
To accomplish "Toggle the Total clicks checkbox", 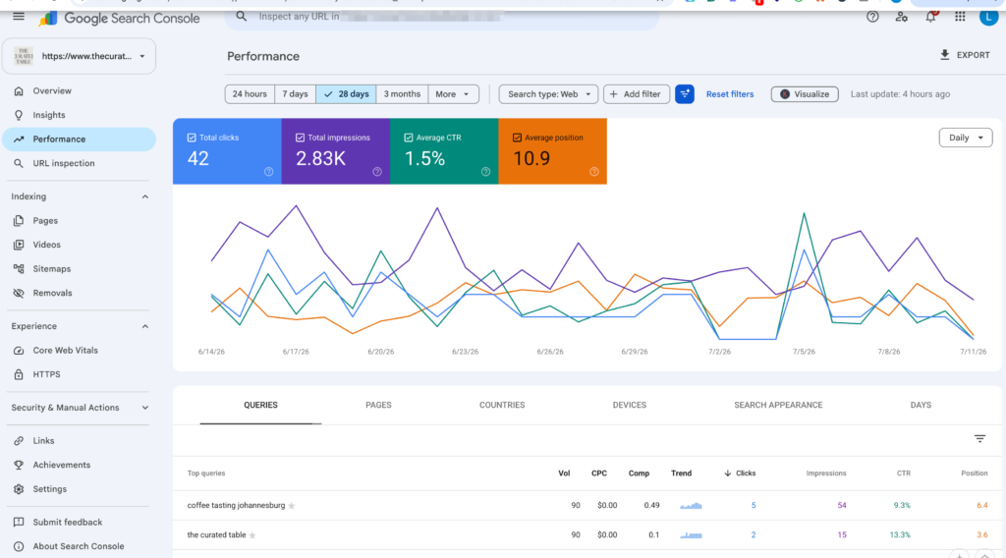I will point(192,138).
